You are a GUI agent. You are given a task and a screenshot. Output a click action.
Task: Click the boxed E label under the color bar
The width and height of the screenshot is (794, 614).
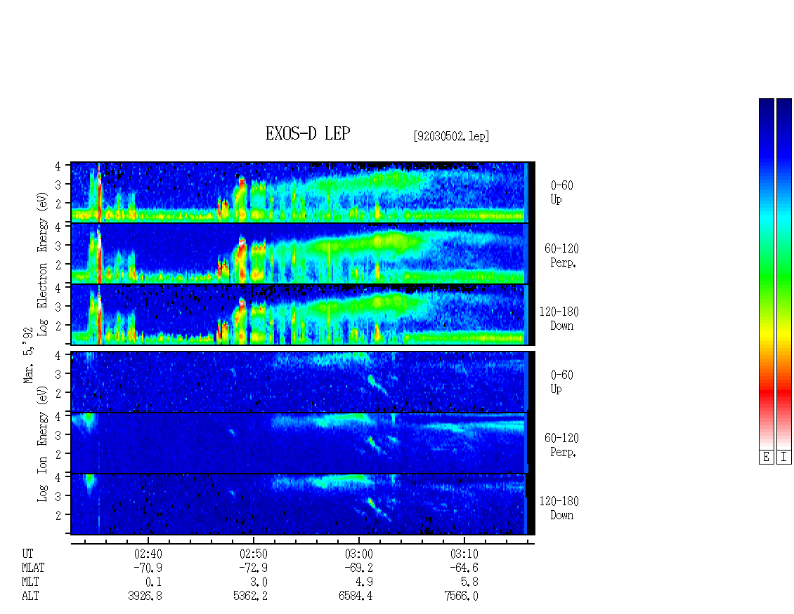pos(766,458)
